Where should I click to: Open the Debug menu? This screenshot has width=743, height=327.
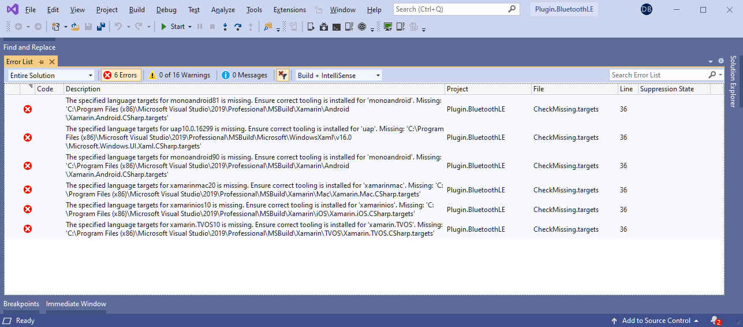pyautogui.click(x=166, y=10)
